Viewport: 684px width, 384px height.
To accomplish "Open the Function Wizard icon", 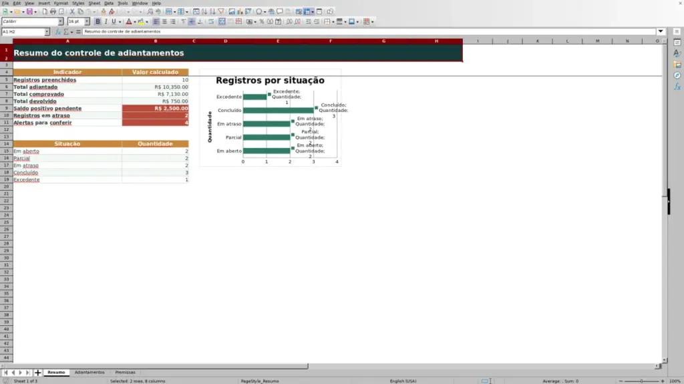I will point(57,32).
